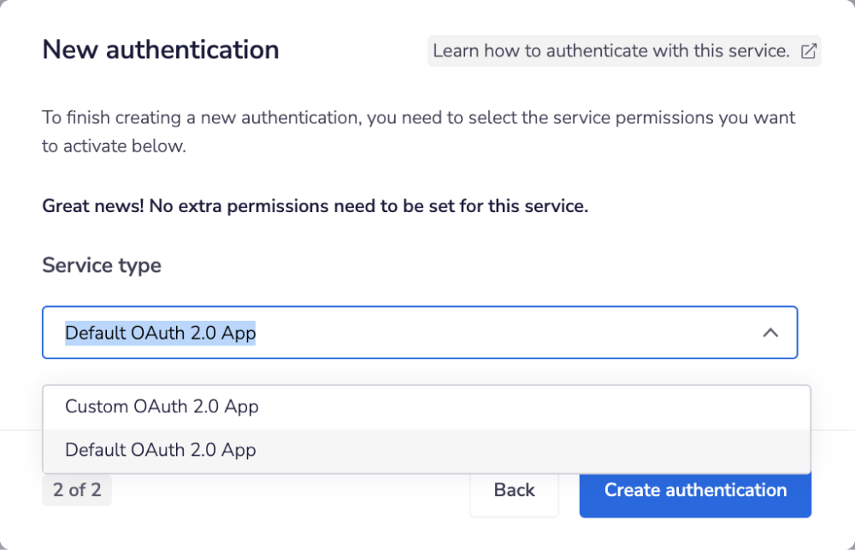The height and width of the screenshot is (550, 855).
Task: Click Back to return to the previous step
Action: [x=514, y=489]
